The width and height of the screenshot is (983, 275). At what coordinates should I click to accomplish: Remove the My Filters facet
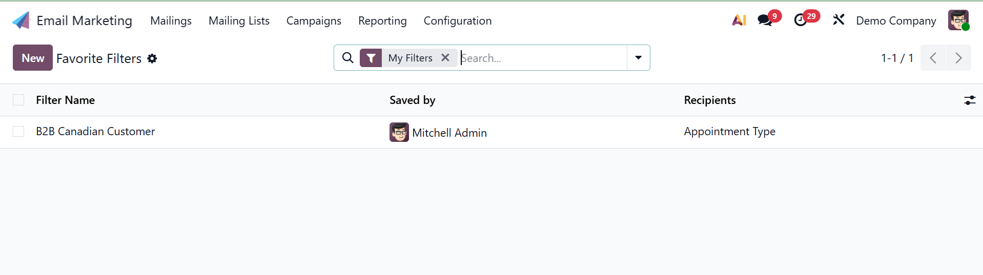click(445, 58)
